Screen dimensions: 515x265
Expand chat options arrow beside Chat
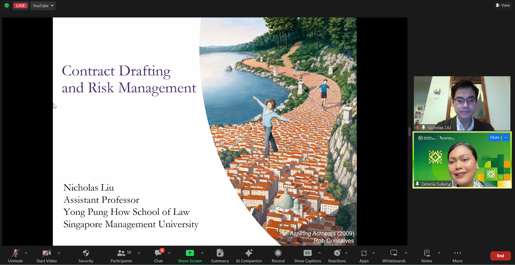tap(169, 253)
